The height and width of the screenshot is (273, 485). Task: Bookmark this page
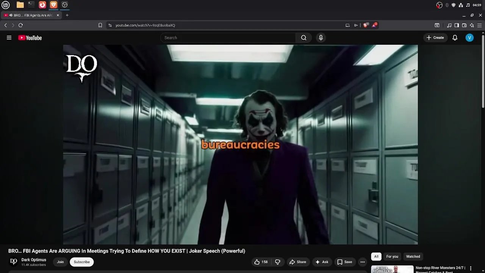coord(100,25)
